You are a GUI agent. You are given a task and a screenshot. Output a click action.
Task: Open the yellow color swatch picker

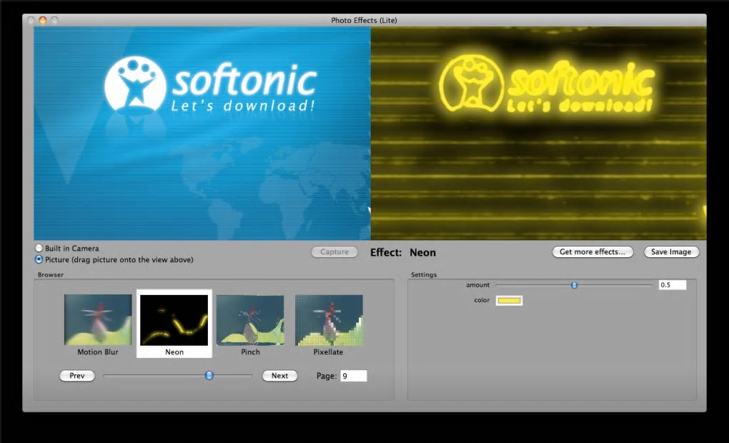click(x=509, y=300)
